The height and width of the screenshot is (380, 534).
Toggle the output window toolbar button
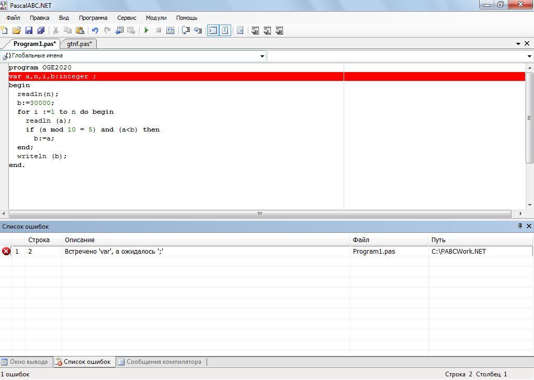click(x=213, y=31)
